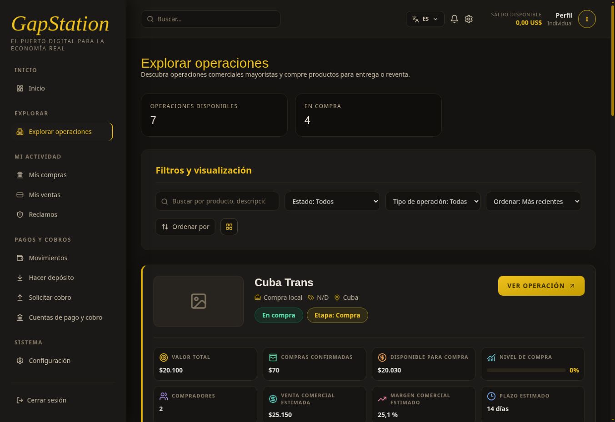Toggle the grid view icon
Image resolution: width=615 pixels, height=422 pixels.
pos(229,227)
